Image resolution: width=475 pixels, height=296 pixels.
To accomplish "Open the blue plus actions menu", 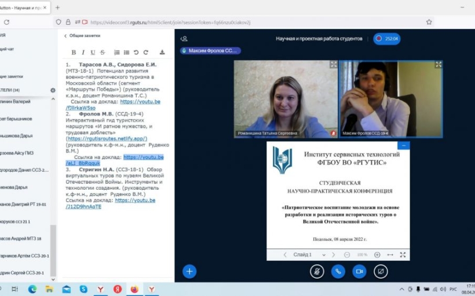I will point(189,272).
